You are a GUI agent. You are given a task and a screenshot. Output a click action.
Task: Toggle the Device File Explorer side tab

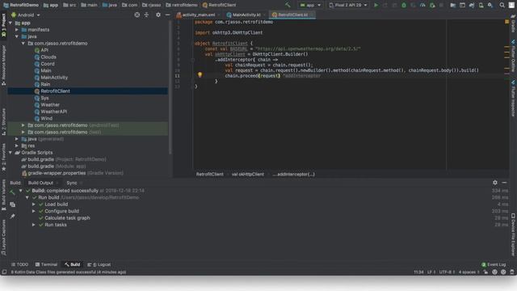click(513, 234)
